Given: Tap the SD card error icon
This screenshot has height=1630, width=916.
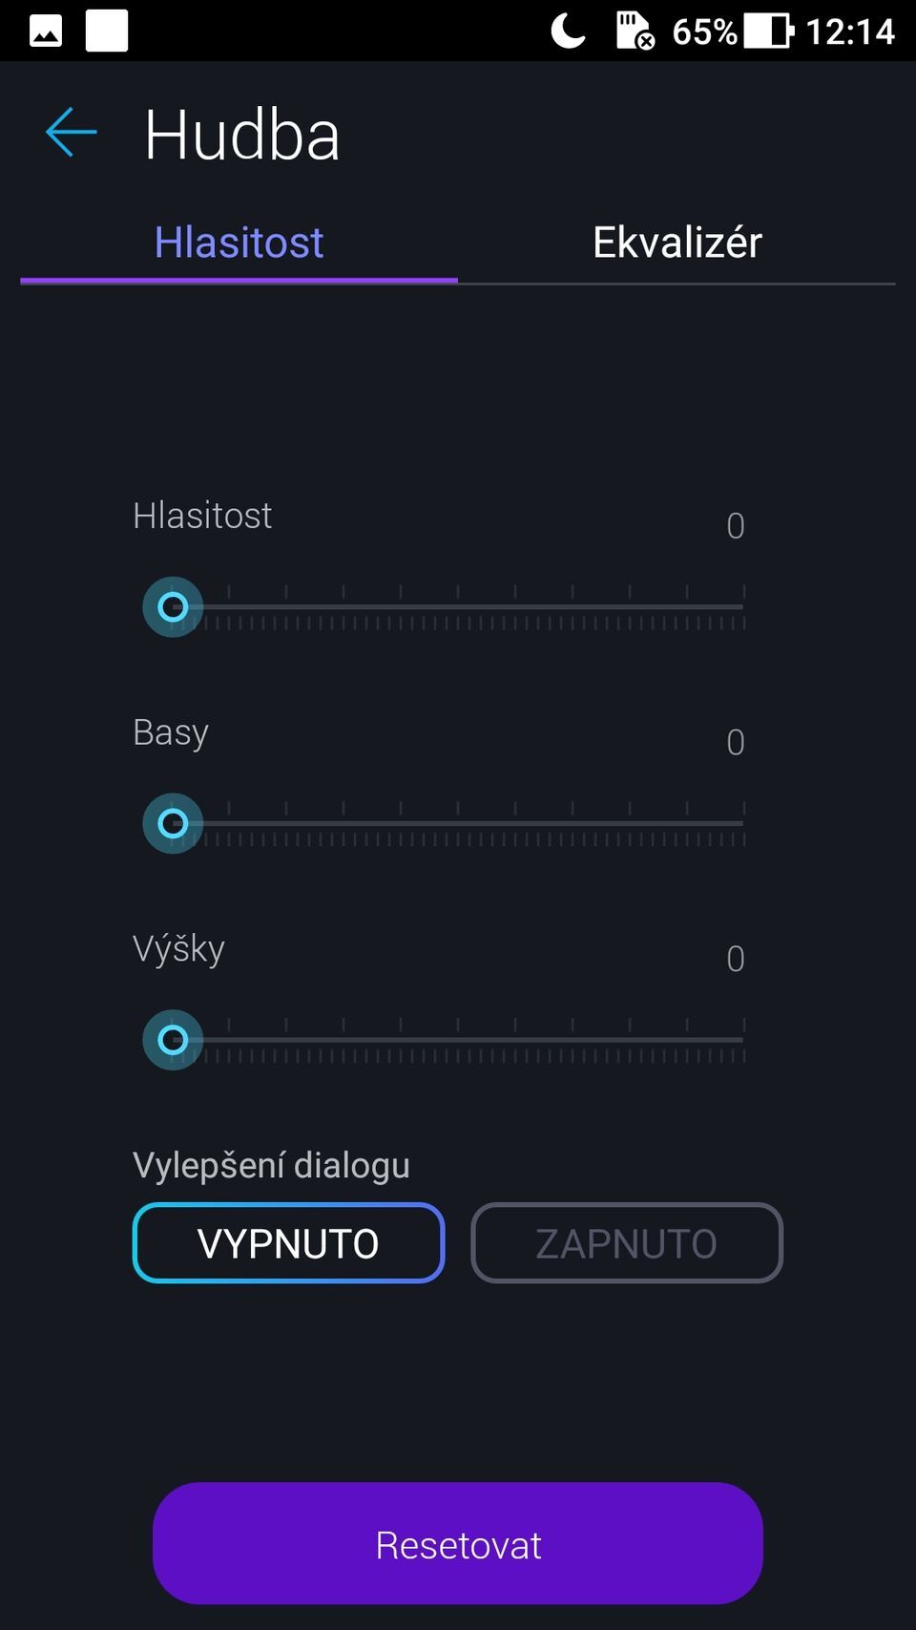Looking at the screenshot, I should (x=635, y=31).
